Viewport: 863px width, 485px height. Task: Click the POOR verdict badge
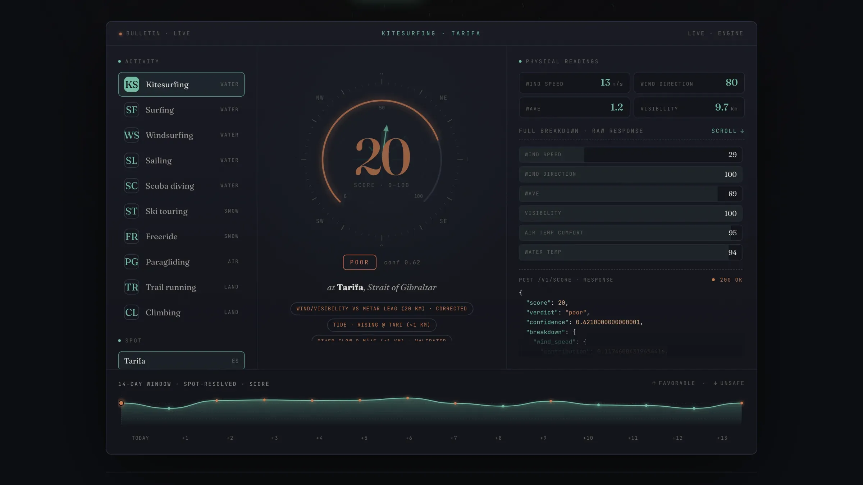click(x=360, y=262)
